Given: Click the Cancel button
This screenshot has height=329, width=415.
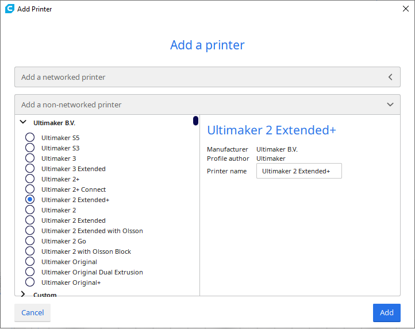Looking at the screenshot, I should point(33,312).
